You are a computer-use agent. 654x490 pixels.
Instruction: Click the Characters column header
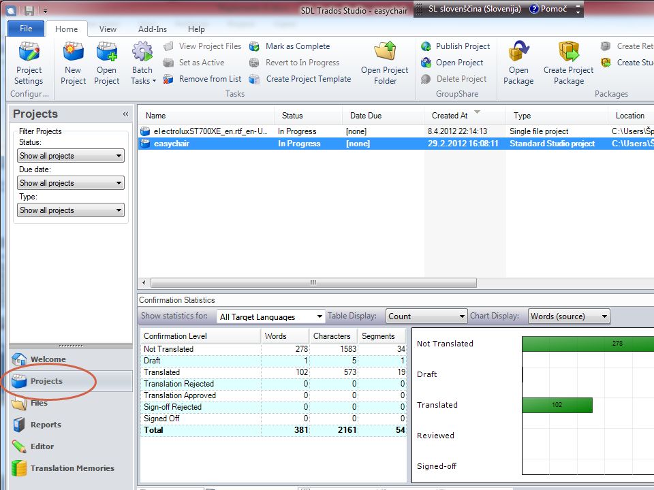pyautogui.click(x=333, y=336)
